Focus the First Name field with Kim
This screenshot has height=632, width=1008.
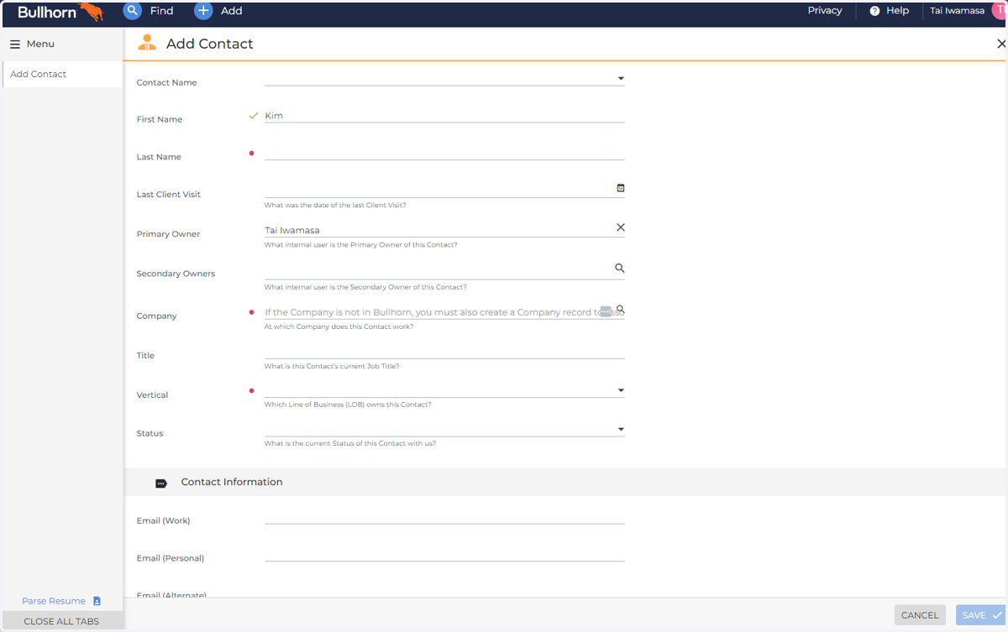pos(444,116)
